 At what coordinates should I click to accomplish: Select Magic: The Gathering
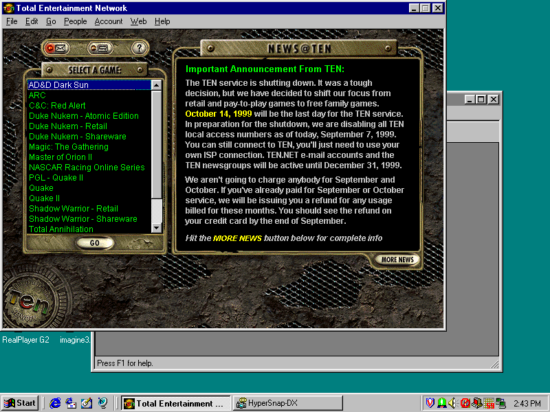coord(89,147)
